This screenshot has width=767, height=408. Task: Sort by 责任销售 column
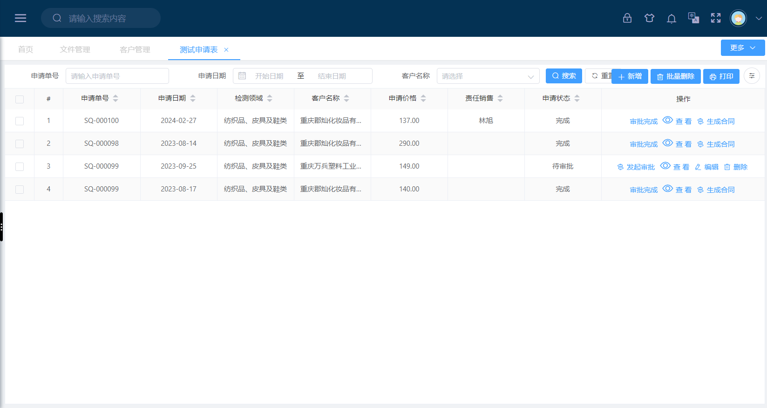tap(500, 98)
